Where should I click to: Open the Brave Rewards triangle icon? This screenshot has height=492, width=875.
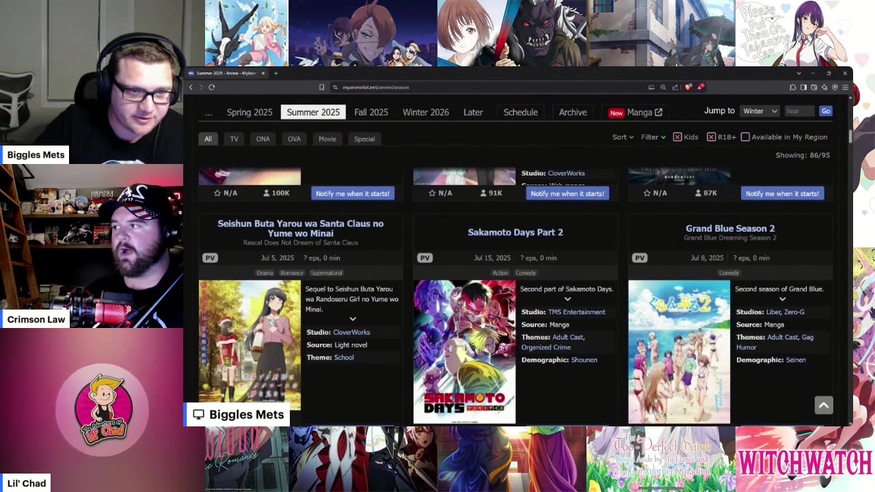(x=701, y=87)
